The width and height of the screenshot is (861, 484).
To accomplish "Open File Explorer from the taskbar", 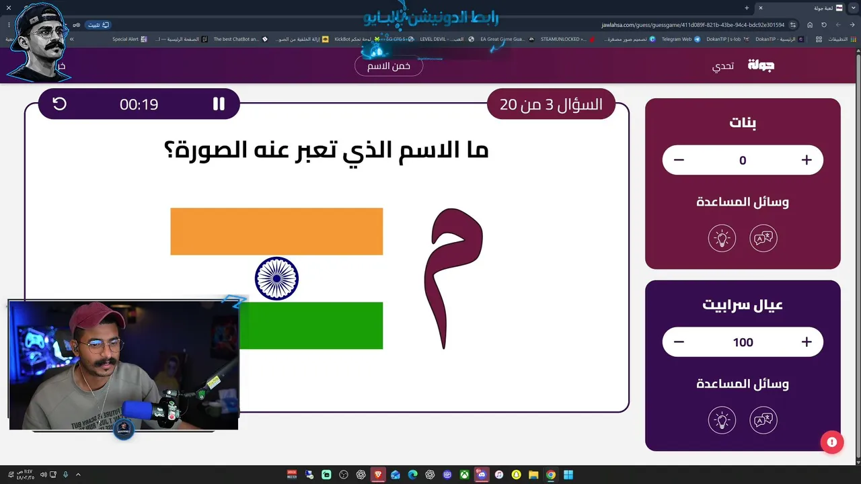I will (x=533, y=475).
